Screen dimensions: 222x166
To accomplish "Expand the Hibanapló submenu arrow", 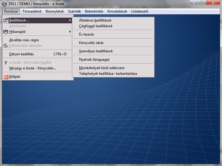I will coord(70,31).
